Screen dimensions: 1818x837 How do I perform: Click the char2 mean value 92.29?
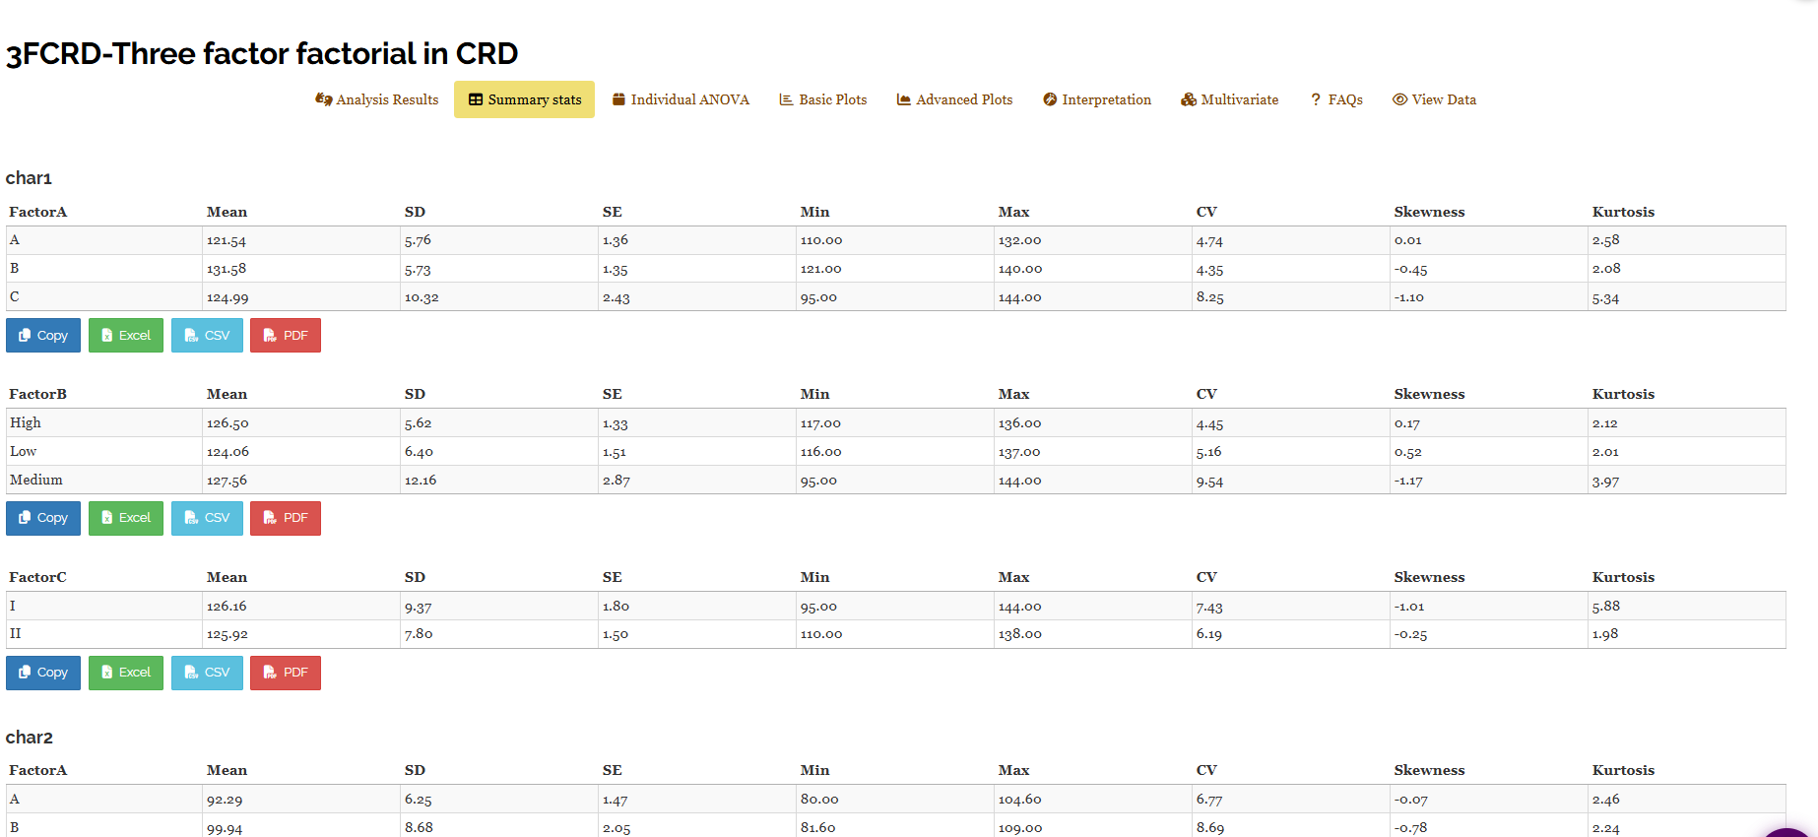(x=225, y=800)
